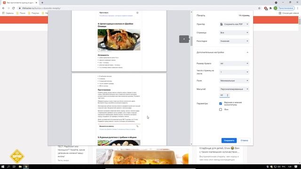Click the Отмена button

244,140
